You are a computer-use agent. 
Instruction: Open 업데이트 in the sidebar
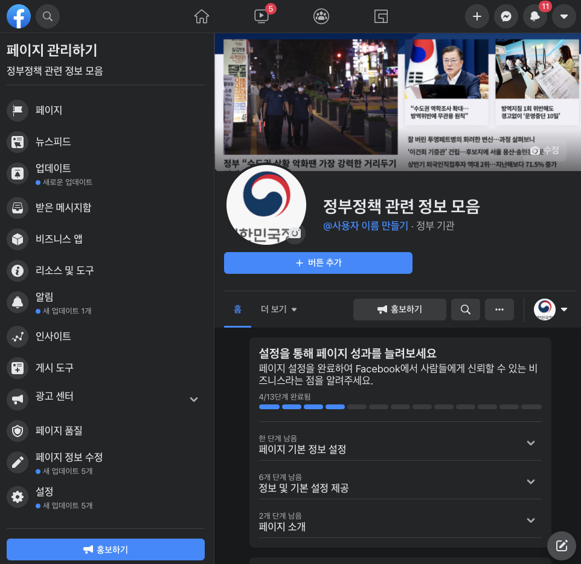pos(106,173)
